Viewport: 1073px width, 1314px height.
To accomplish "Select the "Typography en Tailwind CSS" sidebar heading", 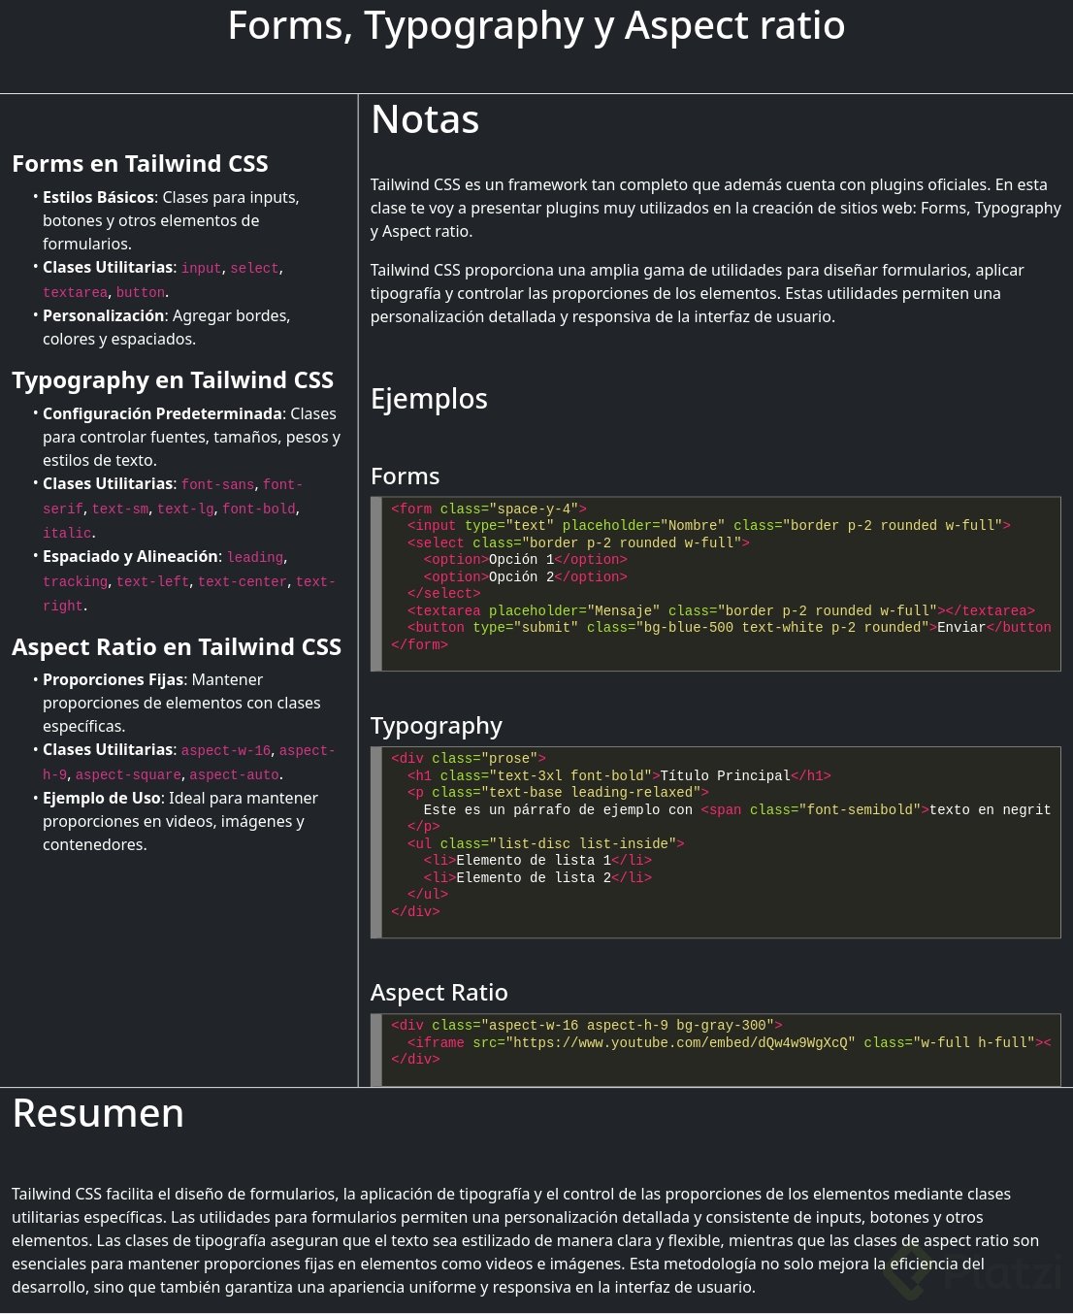I will 173,380.
